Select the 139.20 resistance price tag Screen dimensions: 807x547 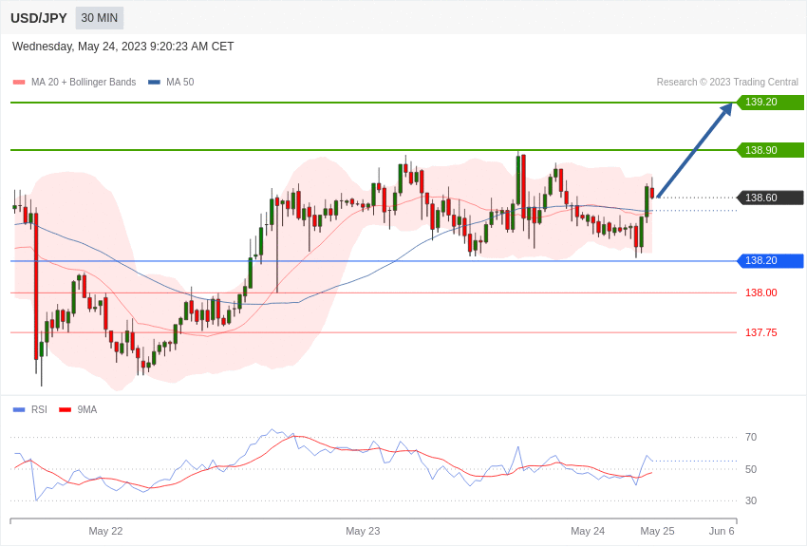pyautogui.click(x=771, y=102)
